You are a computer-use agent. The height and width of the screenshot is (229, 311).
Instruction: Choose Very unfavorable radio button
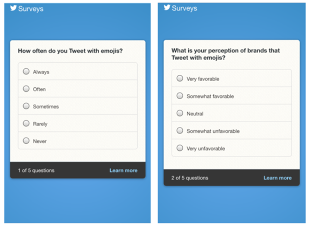click(180, 148)
